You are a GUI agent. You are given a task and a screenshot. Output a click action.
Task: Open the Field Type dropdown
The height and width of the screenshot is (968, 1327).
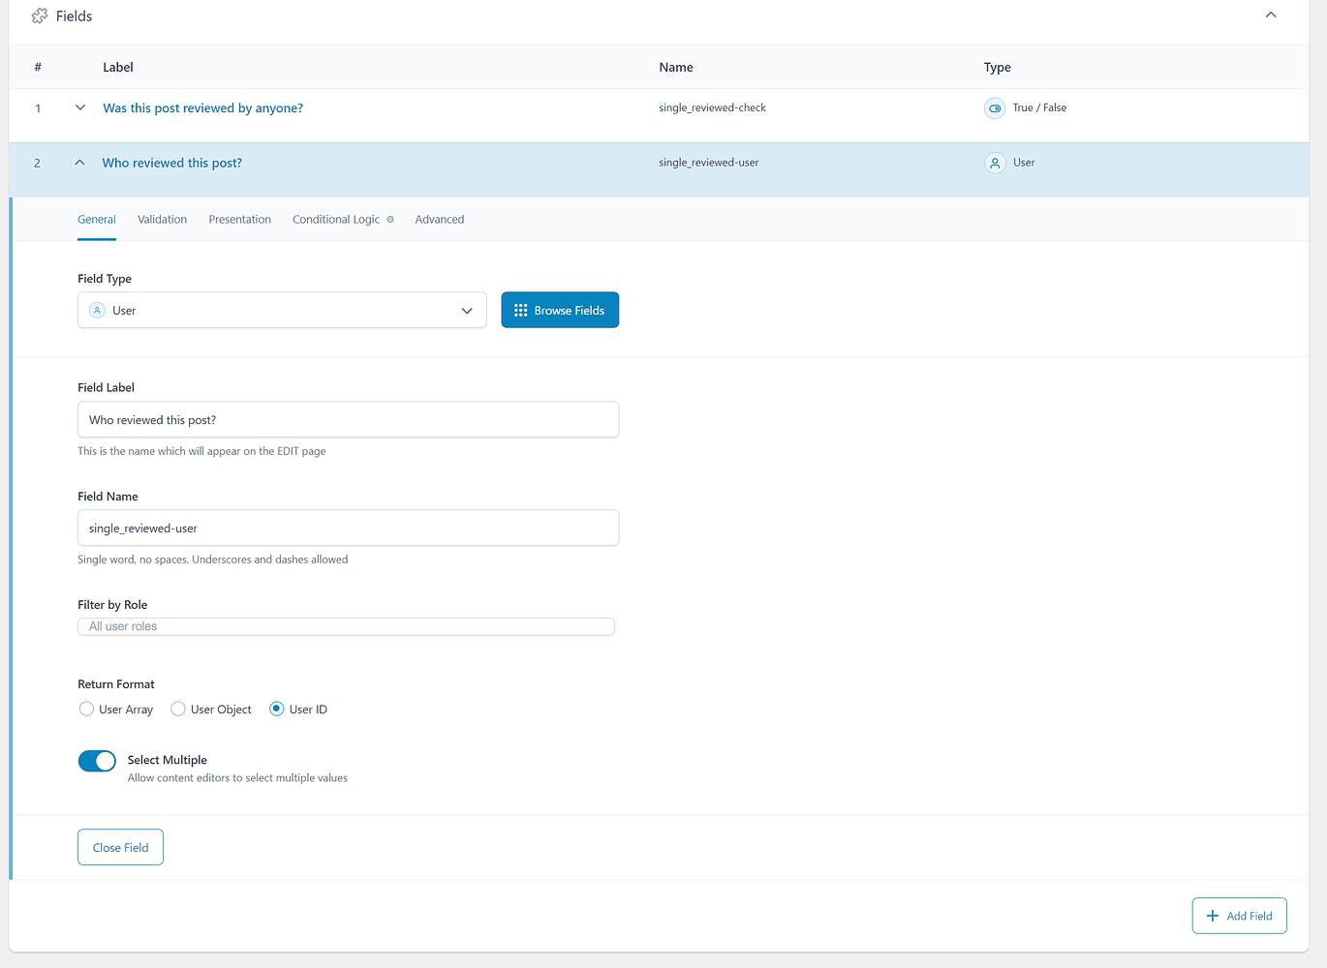468,310
